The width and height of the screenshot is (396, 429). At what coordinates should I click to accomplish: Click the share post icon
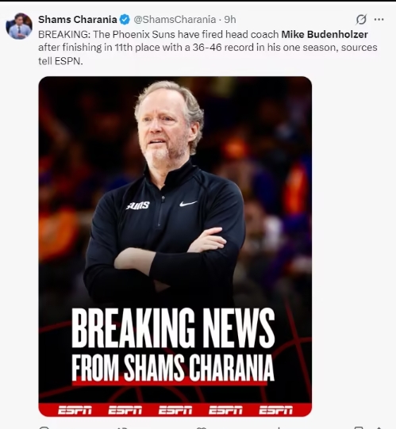coord(379,427)
